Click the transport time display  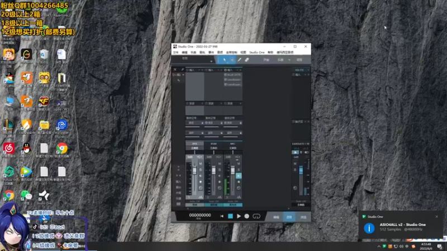[x=200, y=215]
